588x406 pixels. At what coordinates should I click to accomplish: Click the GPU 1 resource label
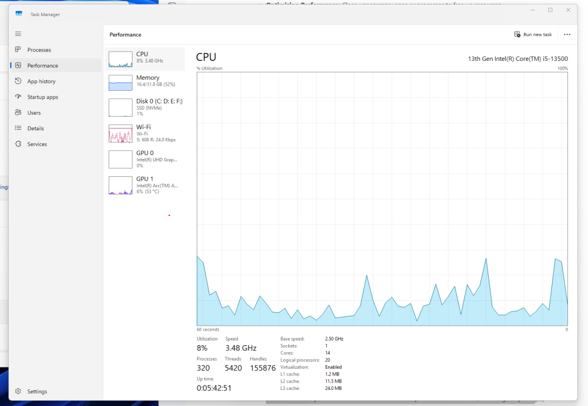pyautogui.click(x=145, y=179)
